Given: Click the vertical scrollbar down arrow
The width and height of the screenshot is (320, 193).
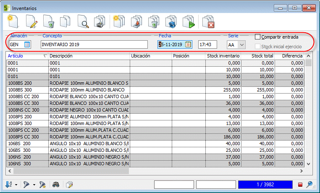Looking at the screenshot, I should point(308,164).
